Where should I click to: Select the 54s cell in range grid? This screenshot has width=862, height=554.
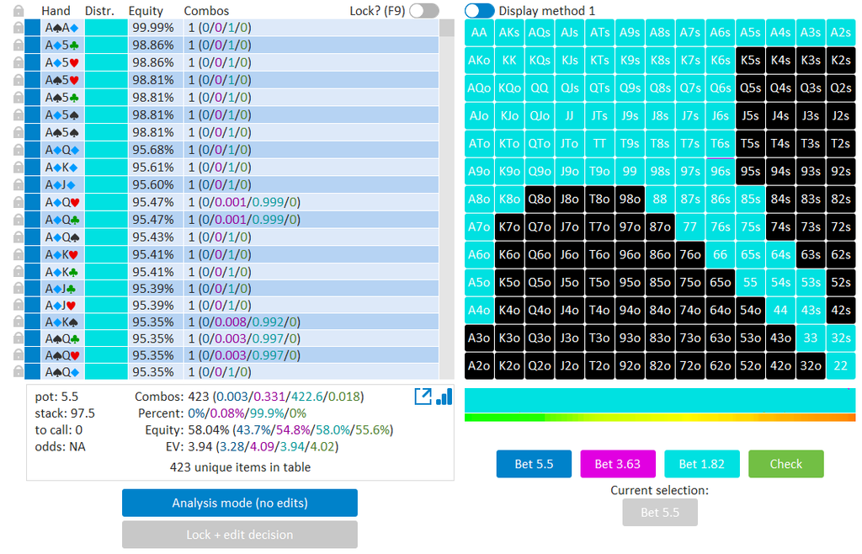pos(780,283)
